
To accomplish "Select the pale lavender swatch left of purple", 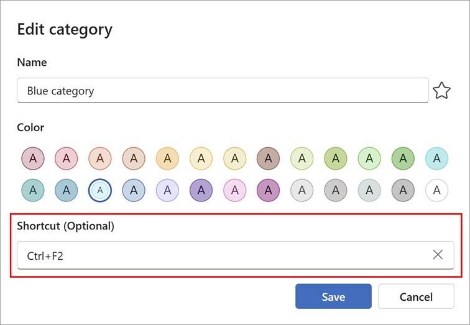I will pos(167,191).
